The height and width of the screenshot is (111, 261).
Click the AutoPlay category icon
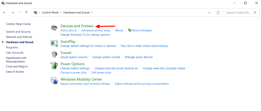[54, 43]
